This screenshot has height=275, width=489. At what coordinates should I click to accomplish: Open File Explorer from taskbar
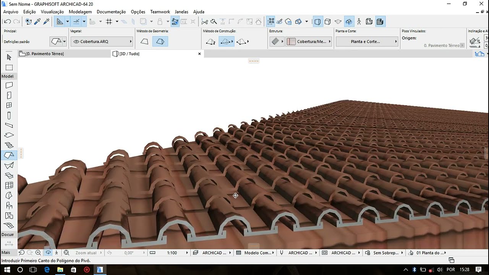60,270
